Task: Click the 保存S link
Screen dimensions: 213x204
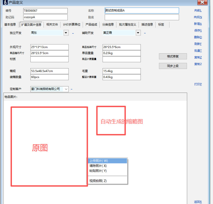Action: click(198, 31)
